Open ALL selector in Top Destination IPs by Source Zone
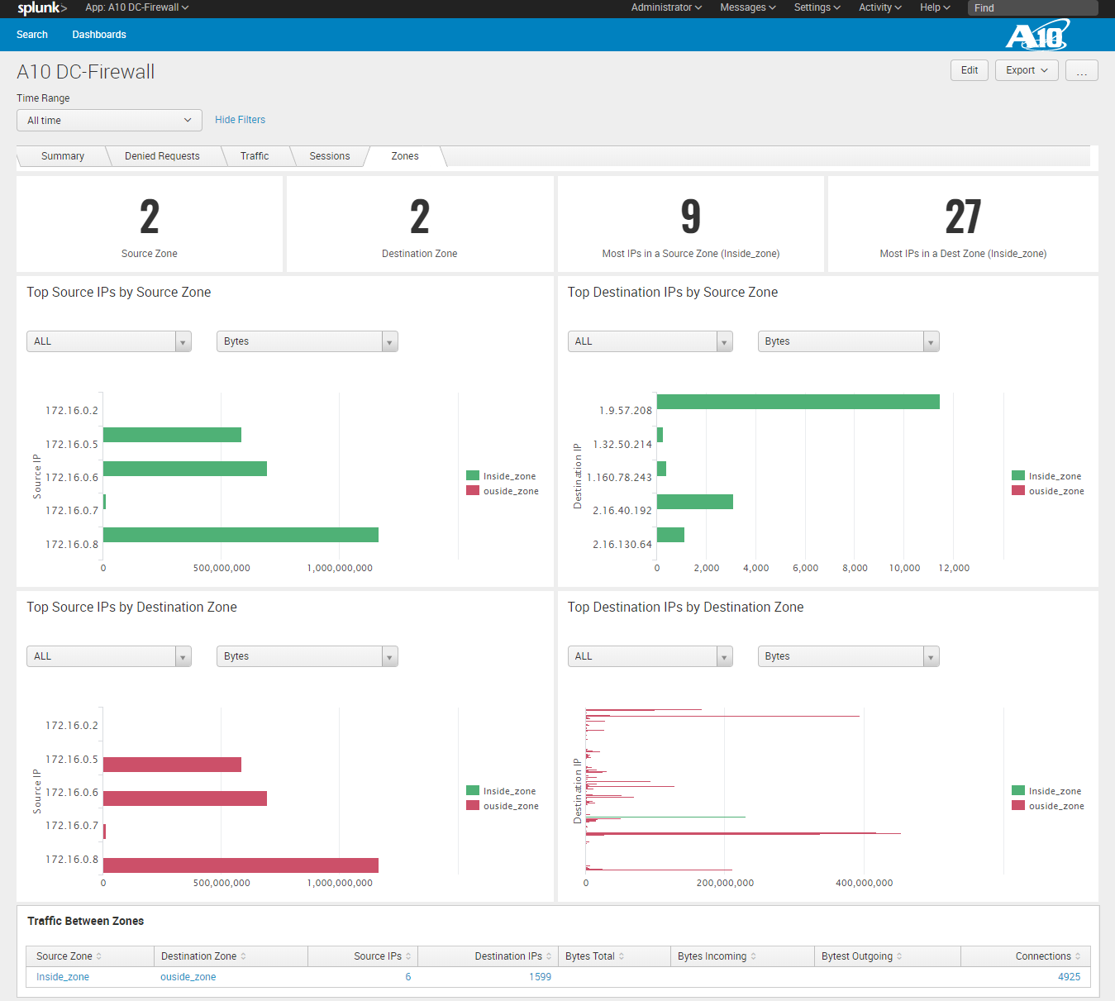This screenshot has width=1115, height=1001. pos(650,341)
